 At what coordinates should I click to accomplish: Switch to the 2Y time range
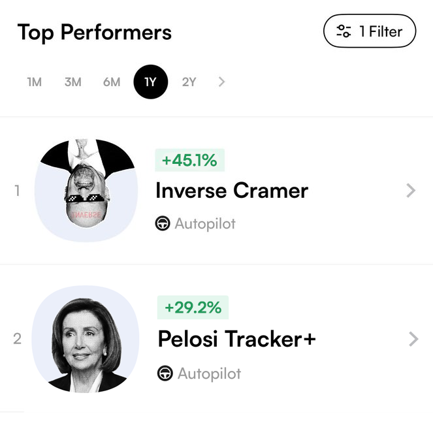point(189,82)
